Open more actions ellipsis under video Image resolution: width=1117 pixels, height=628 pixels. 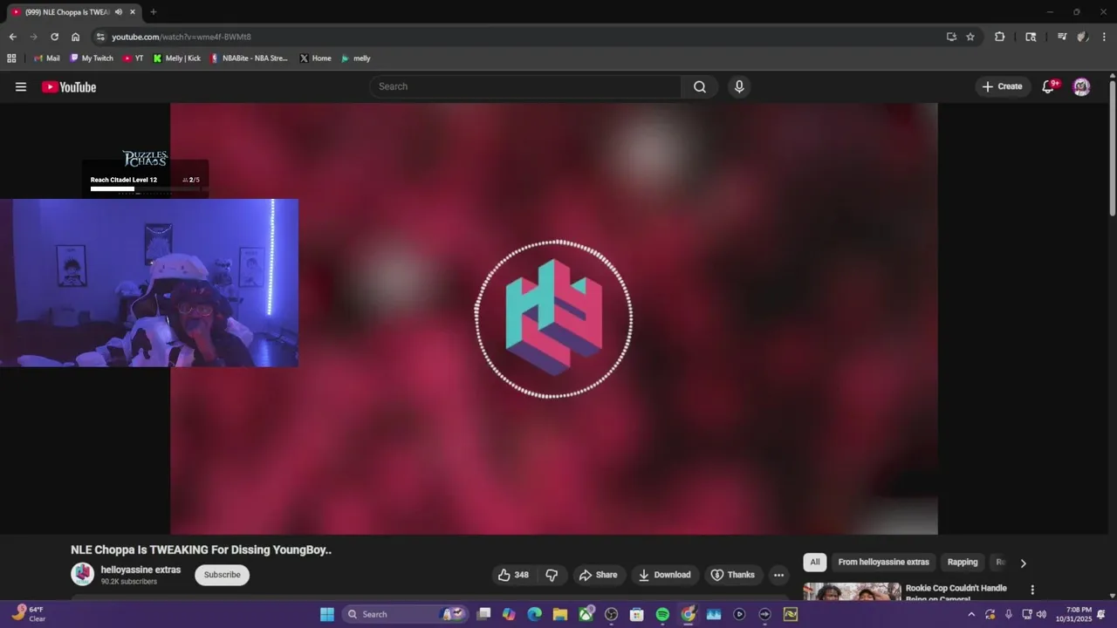coord(778,575)
